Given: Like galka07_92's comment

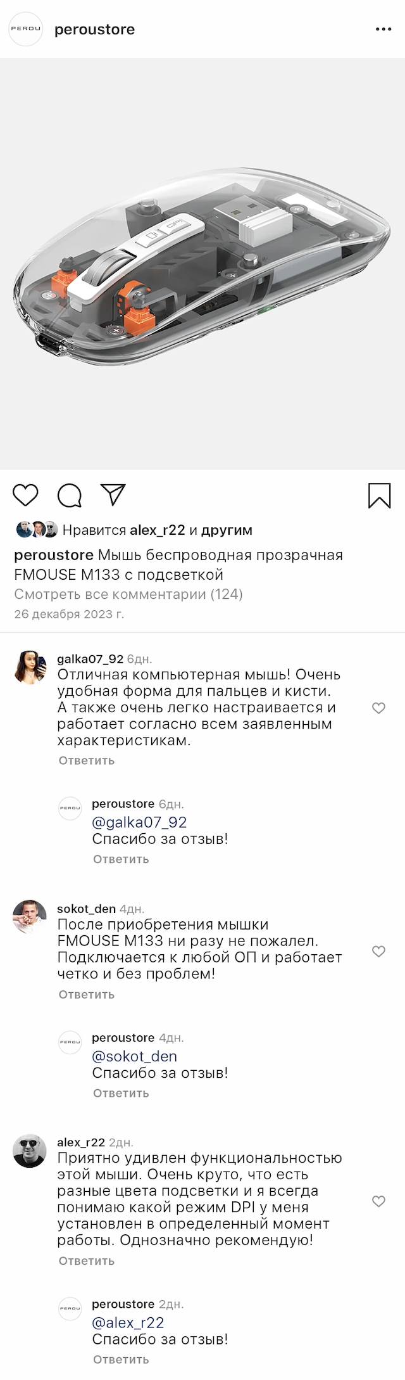Looking at the screenshot, I should pos(378,708).
